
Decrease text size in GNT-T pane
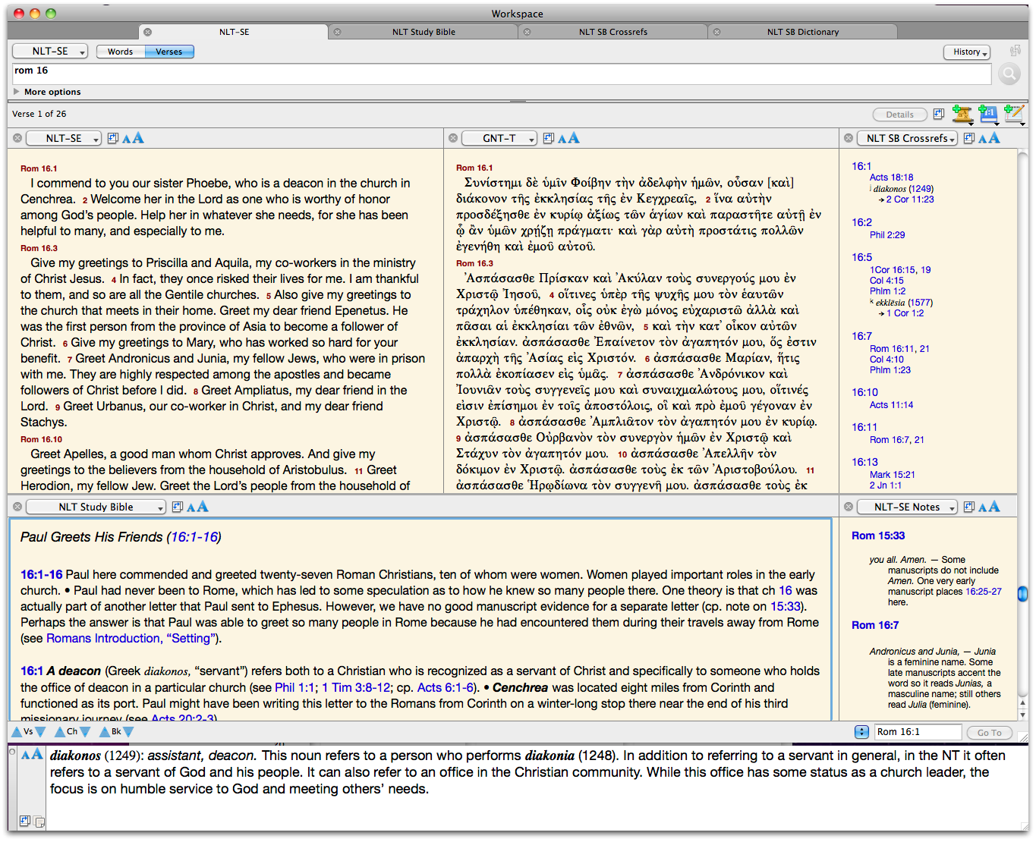[x=562, y=139]
